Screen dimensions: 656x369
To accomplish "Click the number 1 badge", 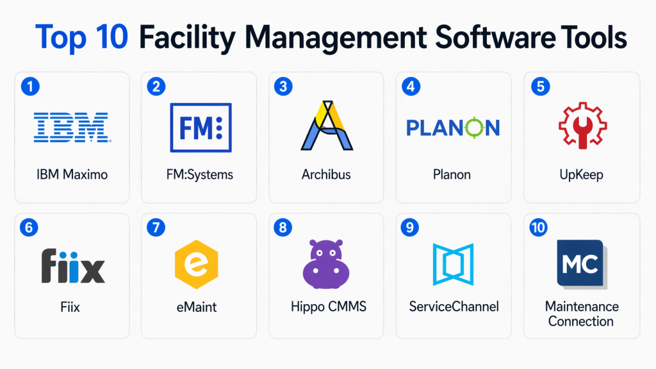I will click(30, 86).
